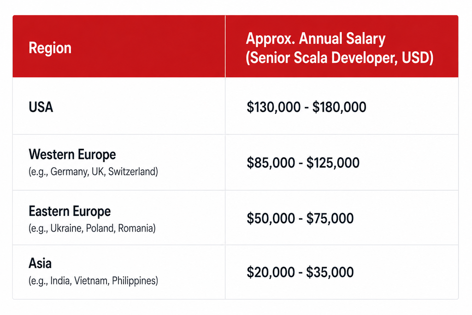The height and width of the screenshot is (315, 472).
Task: Click the $20,000 lower value for Asia
Action: coord(271,272)
